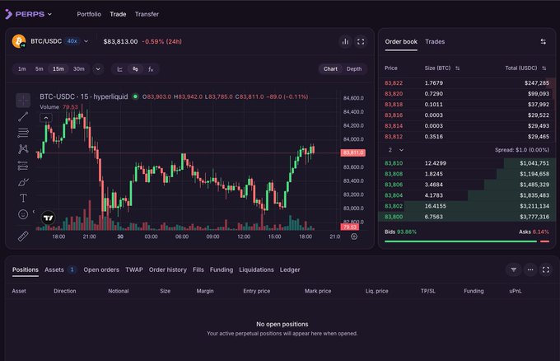Screen dimensions: 560x361
Task: Open the Trade menu item
Action: click(118, 14)
